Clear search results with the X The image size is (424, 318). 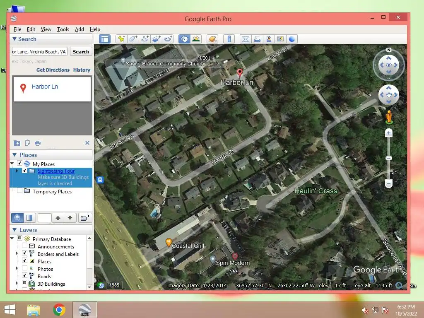pyautogui.click(x=87, y=143)
